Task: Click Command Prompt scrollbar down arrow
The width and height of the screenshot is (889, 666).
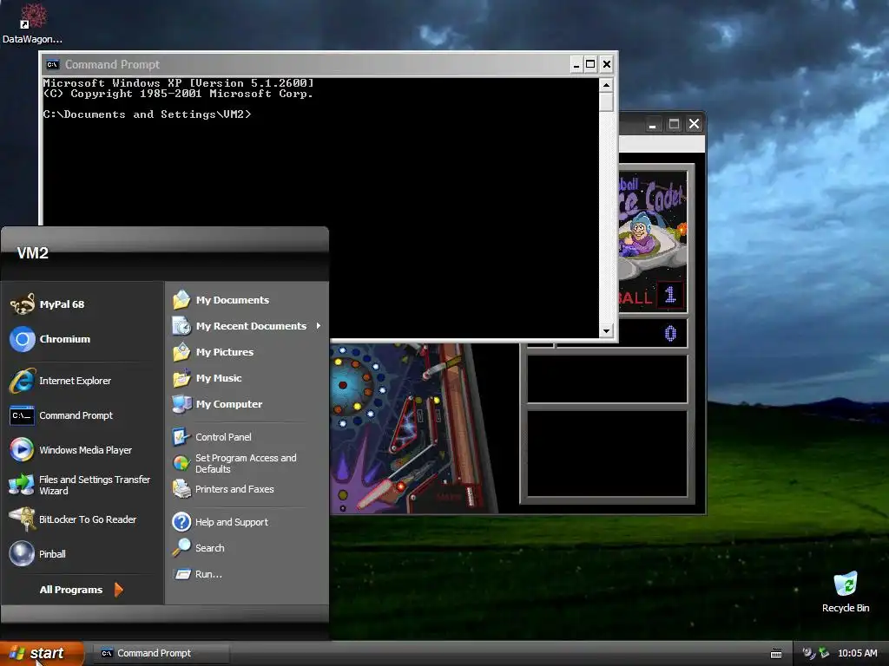Action: 606,330
